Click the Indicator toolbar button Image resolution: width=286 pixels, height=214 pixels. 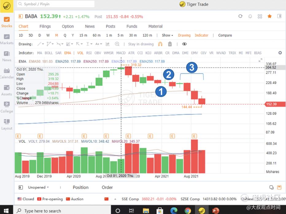click(x=201, y=35)
